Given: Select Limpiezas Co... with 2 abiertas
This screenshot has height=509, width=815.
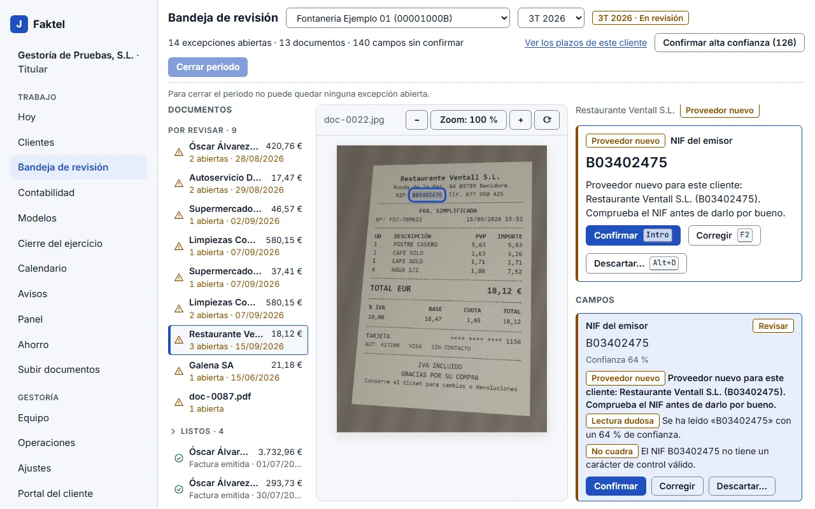Looking at the screenshot, I should [238, 309].
